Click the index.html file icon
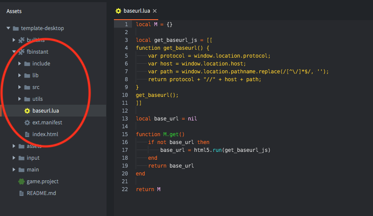 [x=27, y=134]
